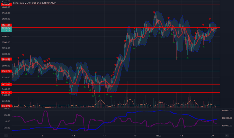Click the 12:00 label on time axis
The height and width of the screenshot is (138, 234).
tap(158, 135)
